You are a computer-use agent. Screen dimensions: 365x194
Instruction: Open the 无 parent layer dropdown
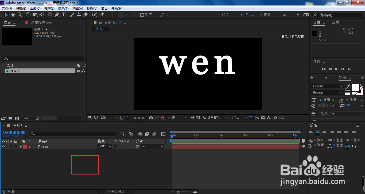[152, 147]
